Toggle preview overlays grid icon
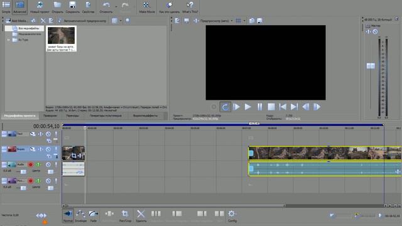Screen dimensions: 402x226 239,21
